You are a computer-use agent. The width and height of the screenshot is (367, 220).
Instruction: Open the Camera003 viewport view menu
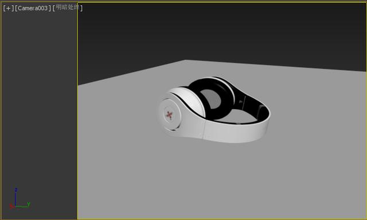(x=33, y=8)
